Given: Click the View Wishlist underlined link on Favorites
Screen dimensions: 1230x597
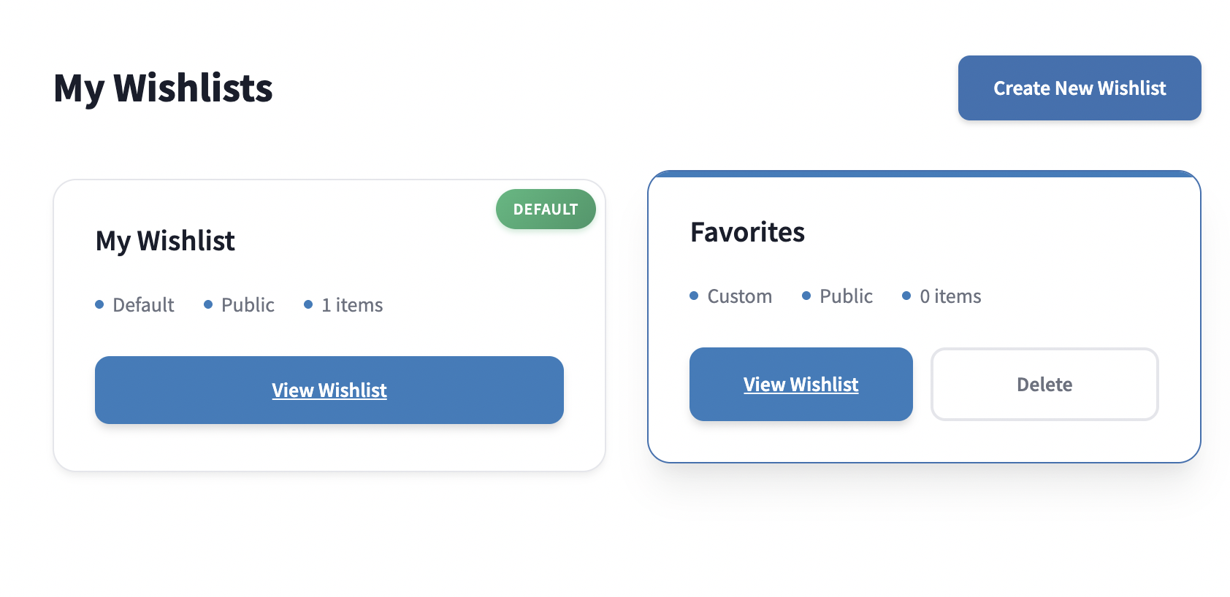Looking at the screenshot, I should tap(801, 384).
